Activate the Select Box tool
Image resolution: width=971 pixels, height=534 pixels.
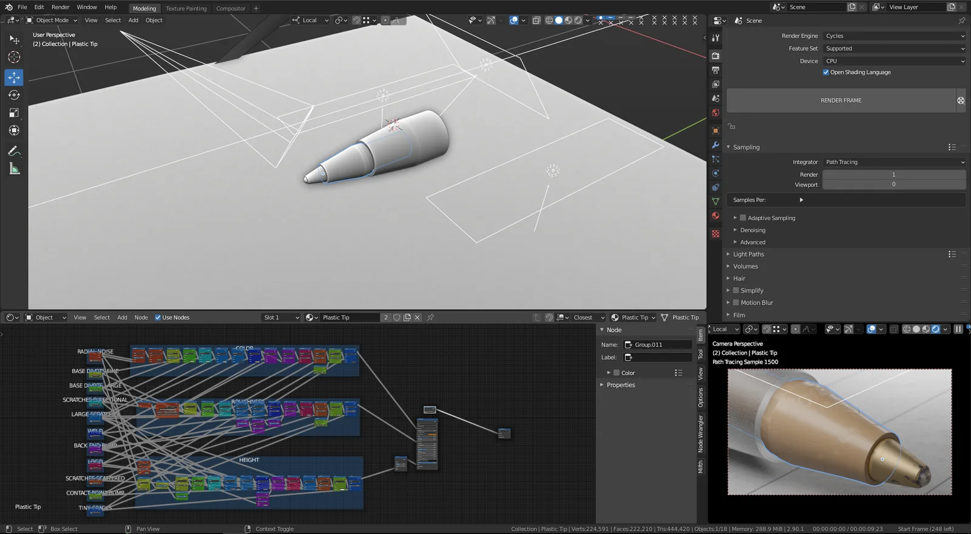click(14, 39)
